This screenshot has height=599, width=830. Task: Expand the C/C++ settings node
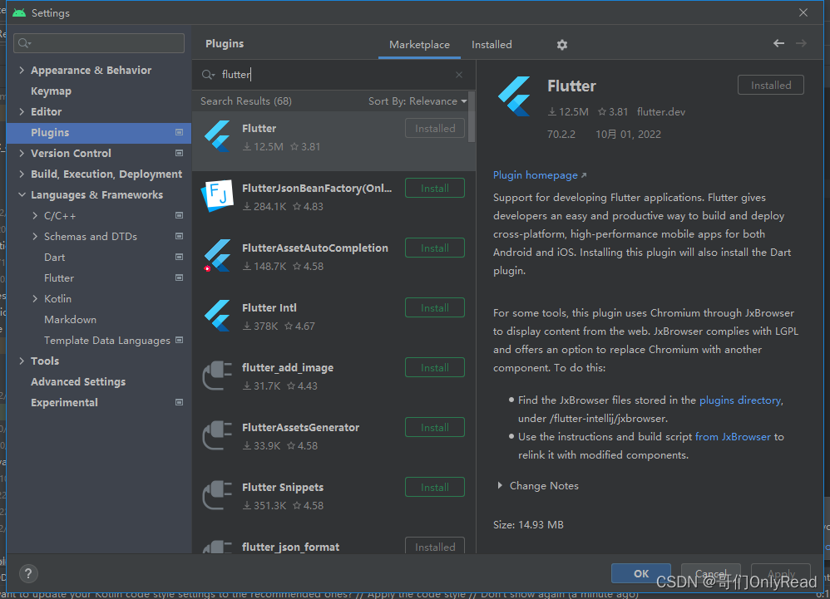pos(35,215)
